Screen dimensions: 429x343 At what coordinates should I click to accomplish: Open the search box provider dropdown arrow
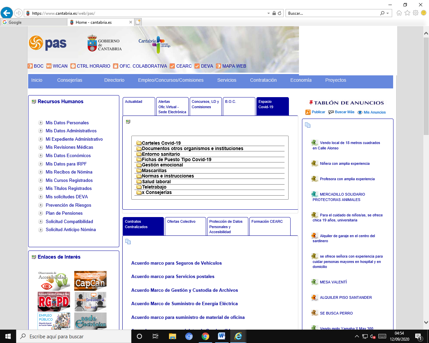coord(388,13)
